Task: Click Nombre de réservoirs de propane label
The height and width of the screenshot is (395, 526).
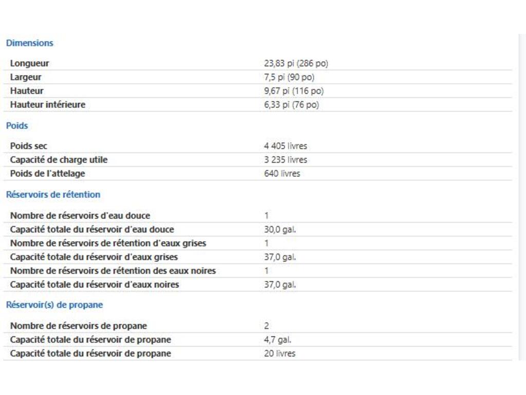Action: click(x=79, y=326)
